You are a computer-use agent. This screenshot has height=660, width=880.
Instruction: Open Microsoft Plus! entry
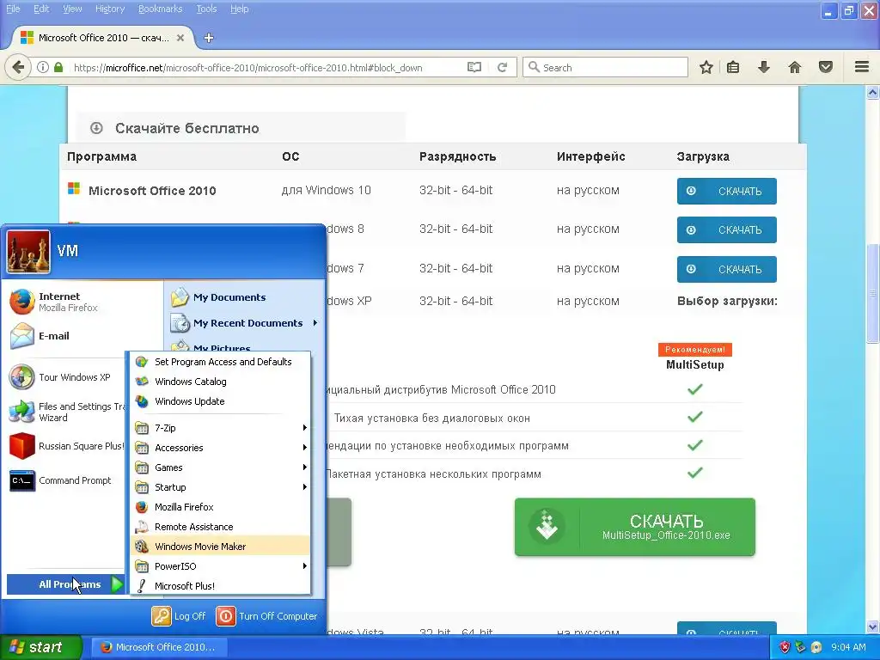coord(220,586)
